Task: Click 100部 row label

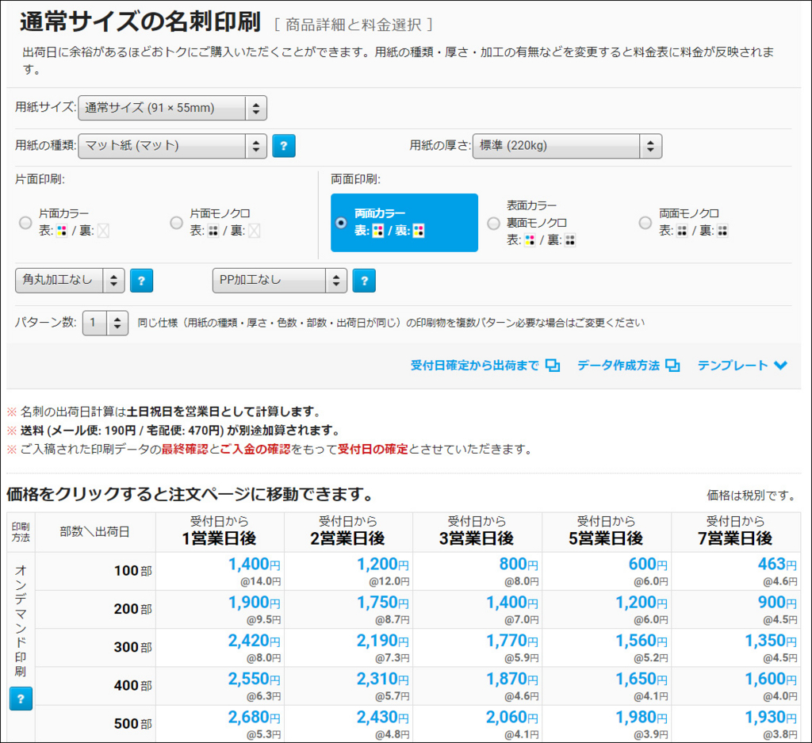Action: [133, 571]
